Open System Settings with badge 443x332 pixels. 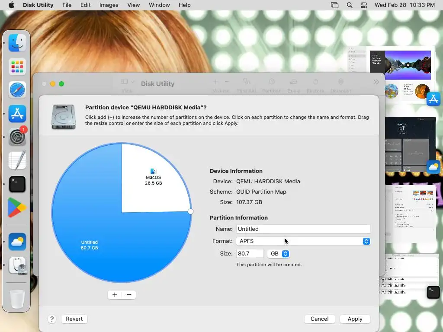[x=17, y=137]
